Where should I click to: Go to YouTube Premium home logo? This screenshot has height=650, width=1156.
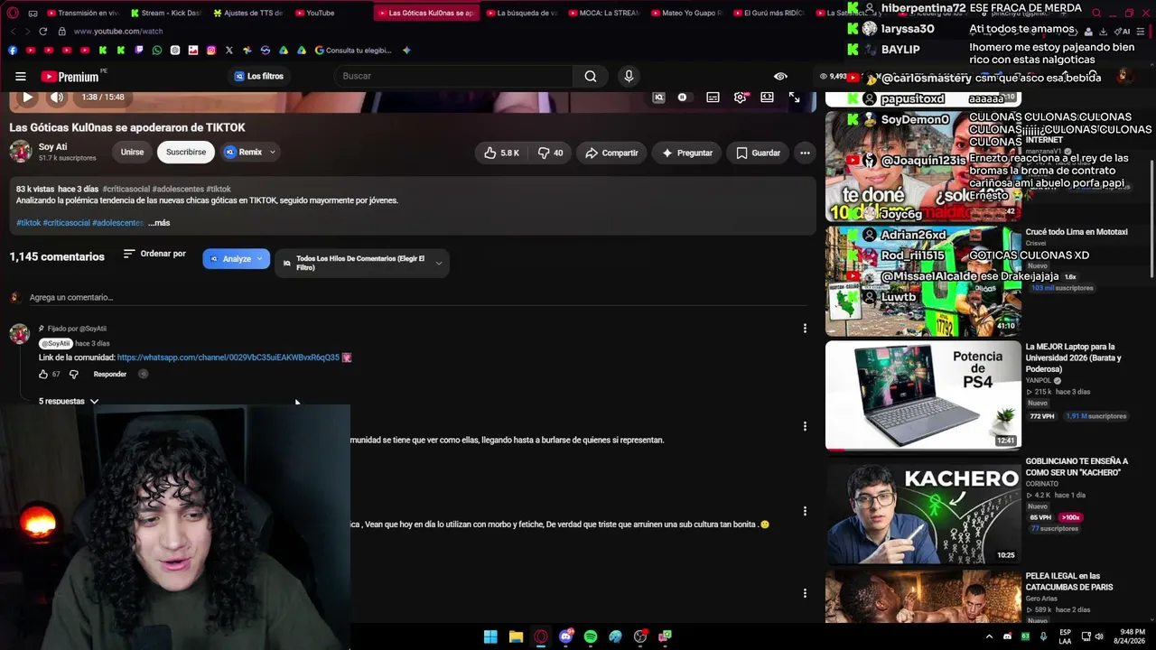(70, 77)
